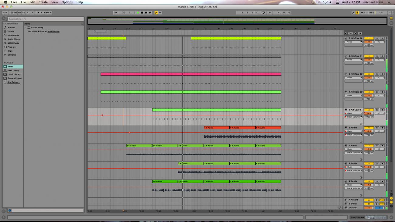Image resolution: width=395 pixels, height=222 pixels.
Task: Toggle MIDI map mode button
Action: [371, 13]
